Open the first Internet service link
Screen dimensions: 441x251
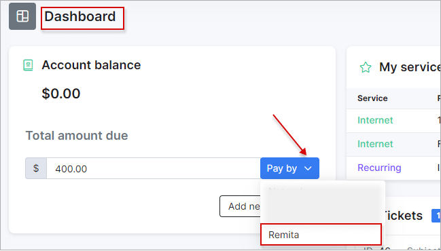[x=375, y=120]
